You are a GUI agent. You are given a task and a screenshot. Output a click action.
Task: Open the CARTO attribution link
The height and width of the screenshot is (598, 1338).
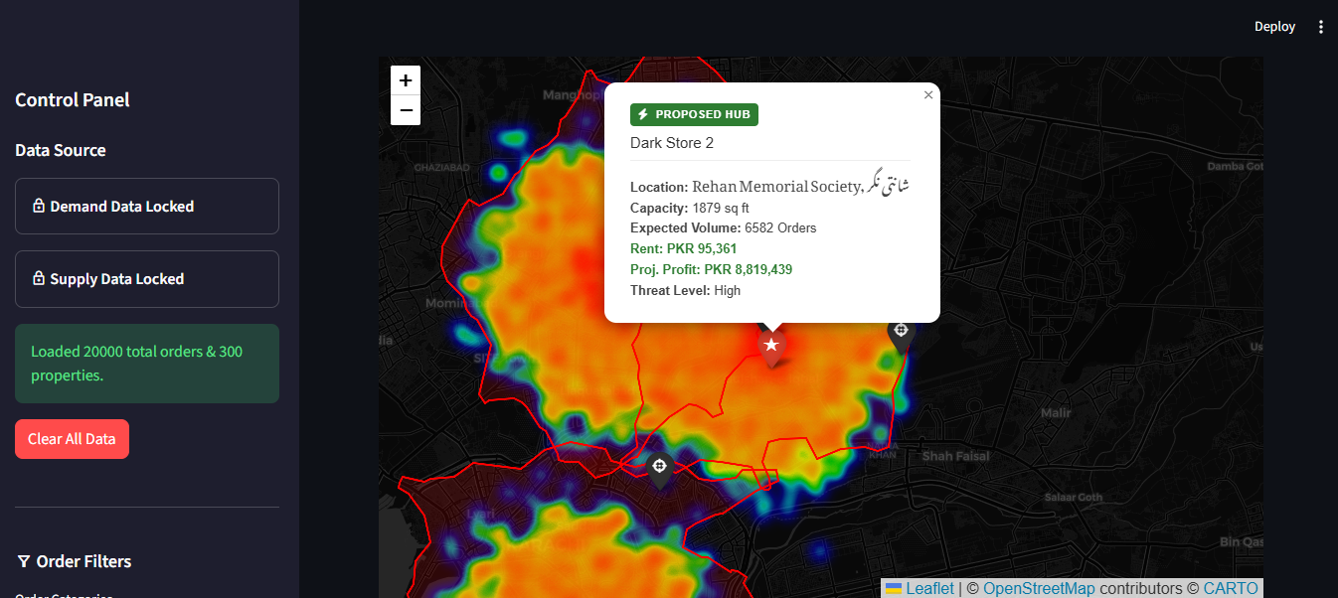(x=1231, y=588)
